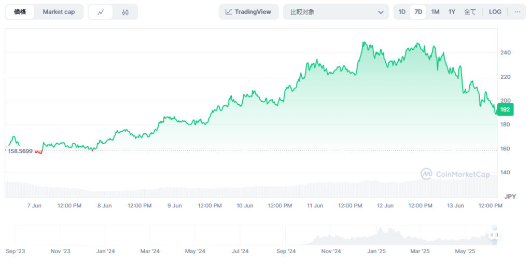
Task: Switch to the Market cap tab
Action: pos(59,12)
